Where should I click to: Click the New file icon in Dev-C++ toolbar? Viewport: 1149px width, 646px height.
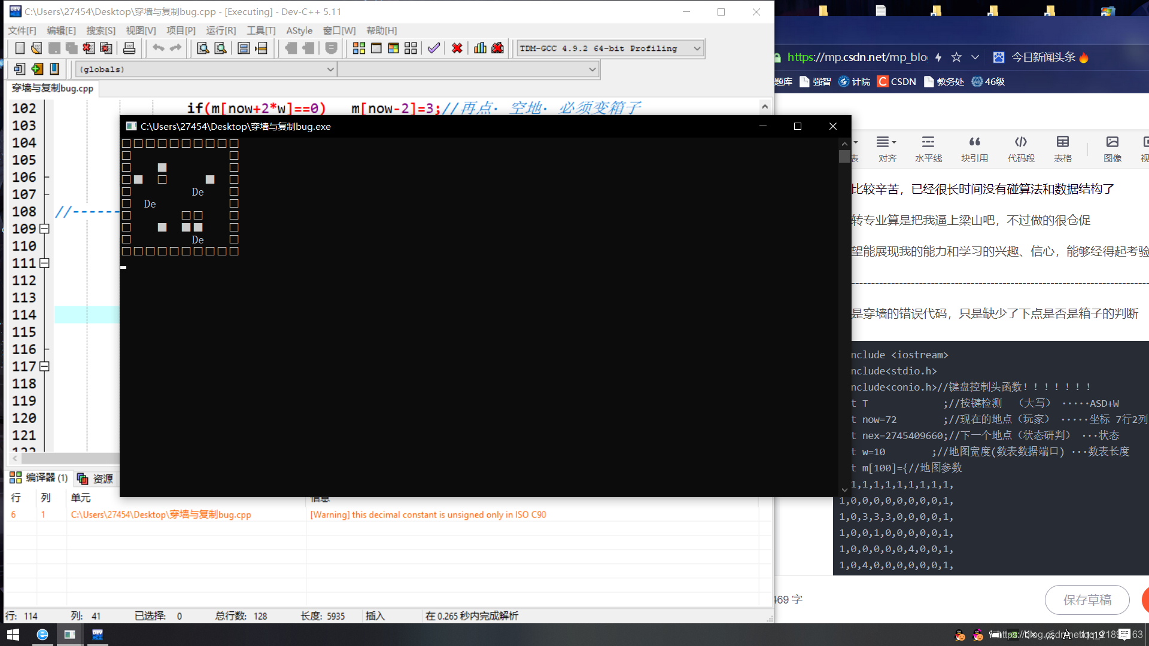tap(20, 48)
